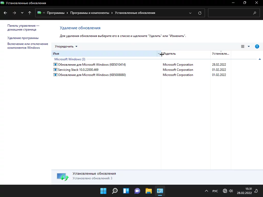The height and width of the screenshot is (197, 263).
Task: Click Microsoft Corporation in KB5010414 row
Action: pos(178,65)
